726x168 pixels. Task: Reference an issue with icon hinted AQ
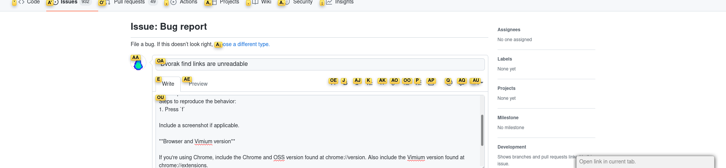pyautogui.click(x=462, y=83)
